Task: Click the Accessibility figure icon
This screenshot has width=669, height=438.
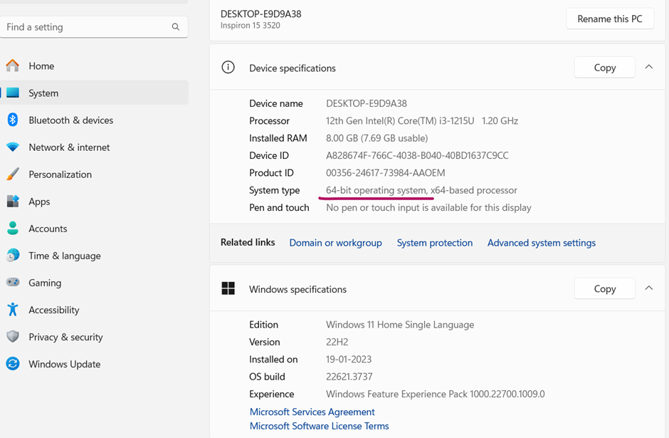Action: tap(13, 310)
